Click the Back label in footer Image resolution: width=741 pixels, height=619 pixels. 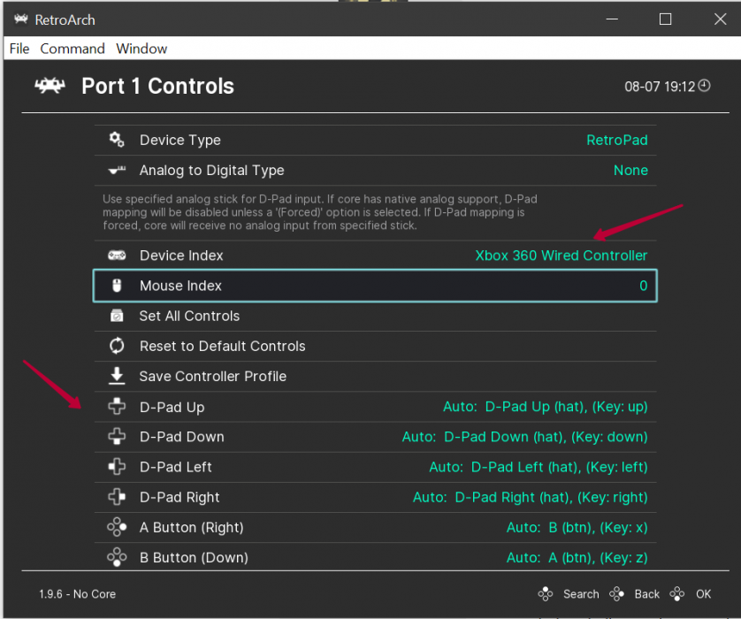[647, 594]
